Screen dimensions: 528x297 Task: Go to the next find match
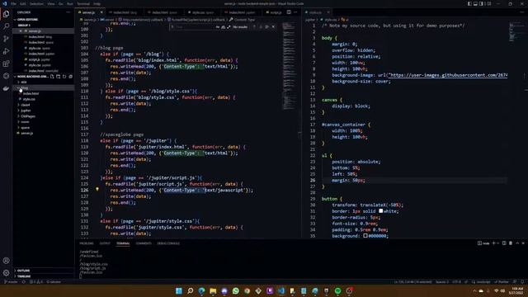click(261, 26)
